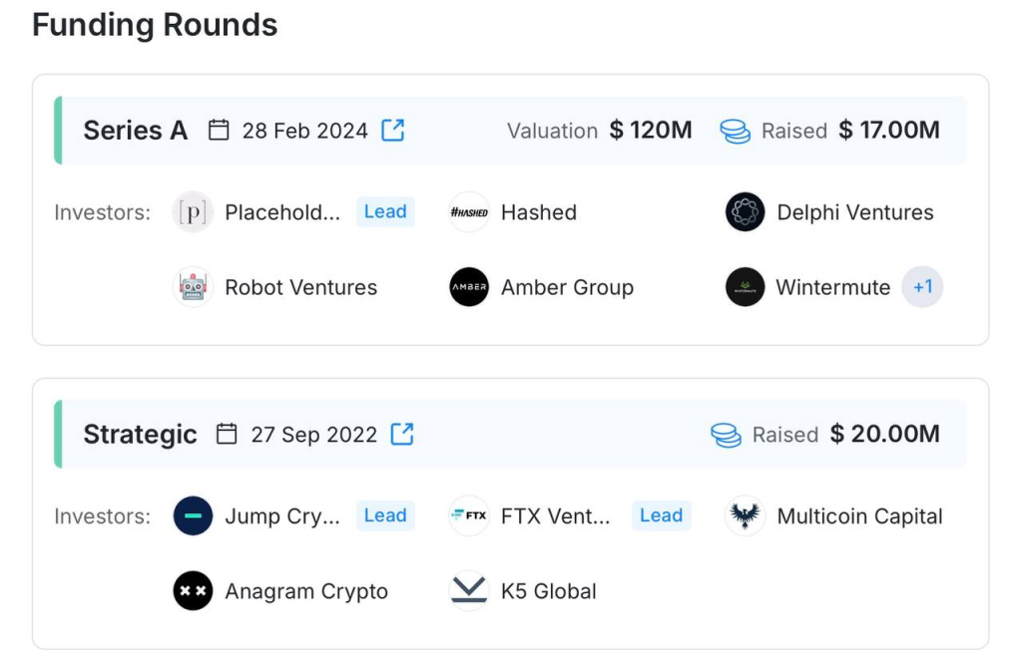Click the Multicoin Capital eagle logo

pyautogui.click(x=746, y=515)
